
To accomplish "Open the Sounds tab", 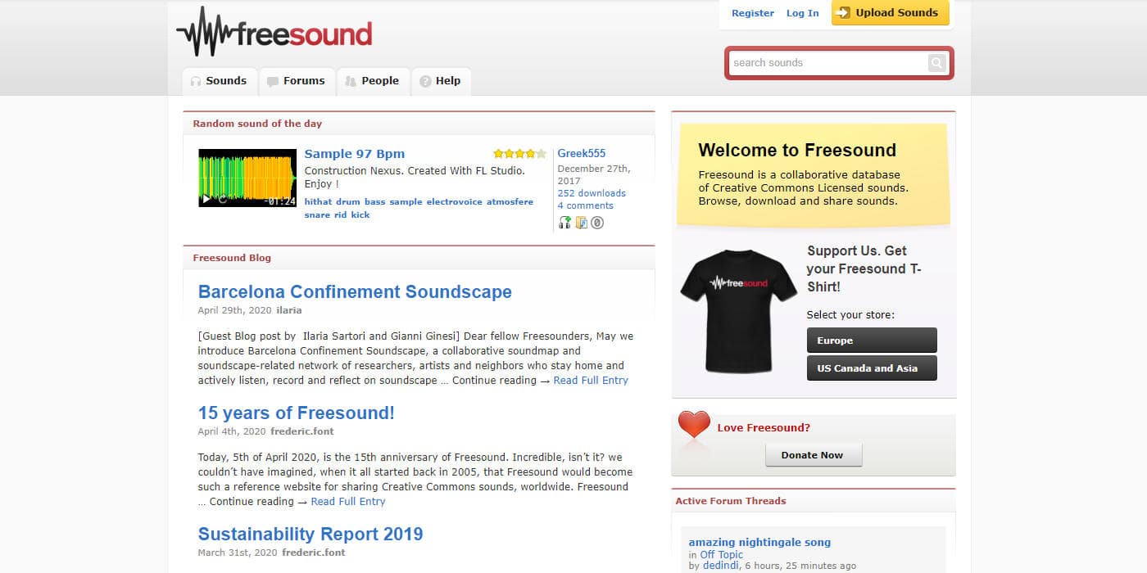I will pos(219,81).
